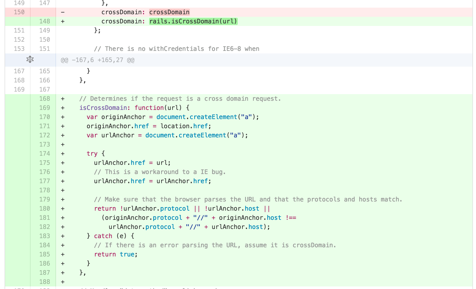
Task: Click line number 185 beside return true
Action: click(45, 254)
